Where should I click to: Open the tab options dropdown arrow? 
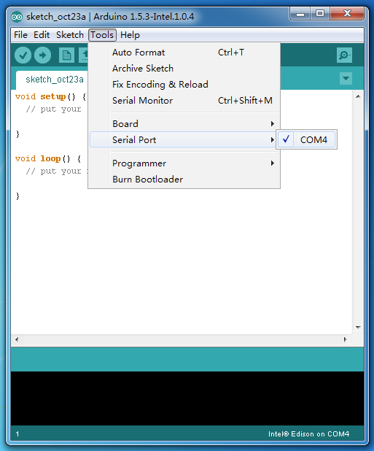[346, 79]
